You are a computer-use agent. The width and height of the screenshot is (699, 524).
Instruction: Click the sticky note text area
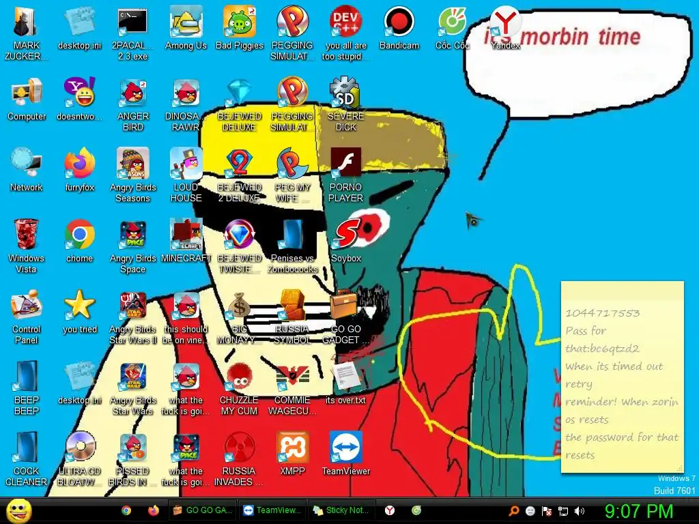[x=623, y=383]
